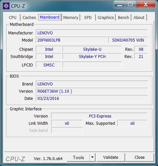The height and width of the screenshot is (166, 158).
Task: Close CPU-Z with the red X
Action: (146, 4)
